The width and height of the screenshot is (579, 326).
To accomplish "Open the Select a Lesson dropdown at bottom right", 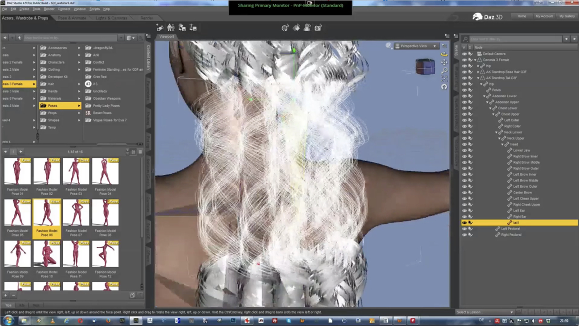I will click(485, 312).
